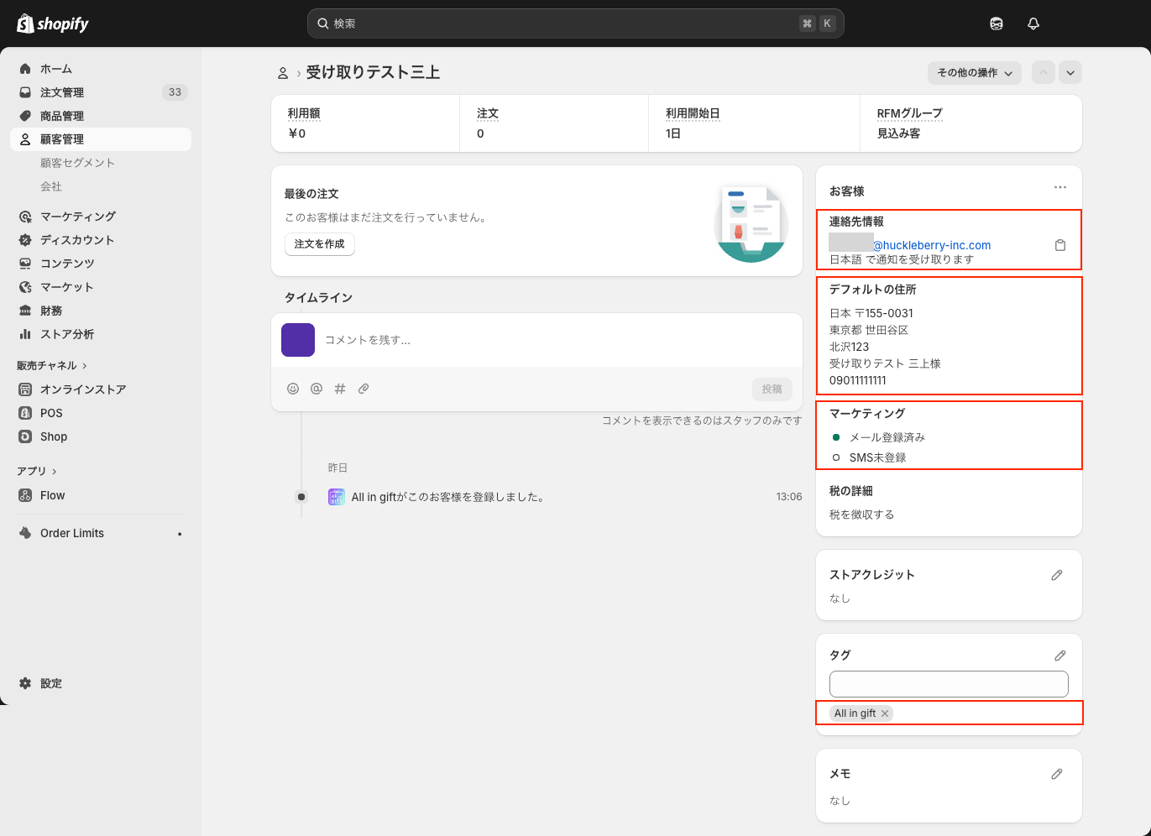Mention a staff member with @ icon
Screen dimensions: 1151x836
pyautogui.click(x=317, y=389)
